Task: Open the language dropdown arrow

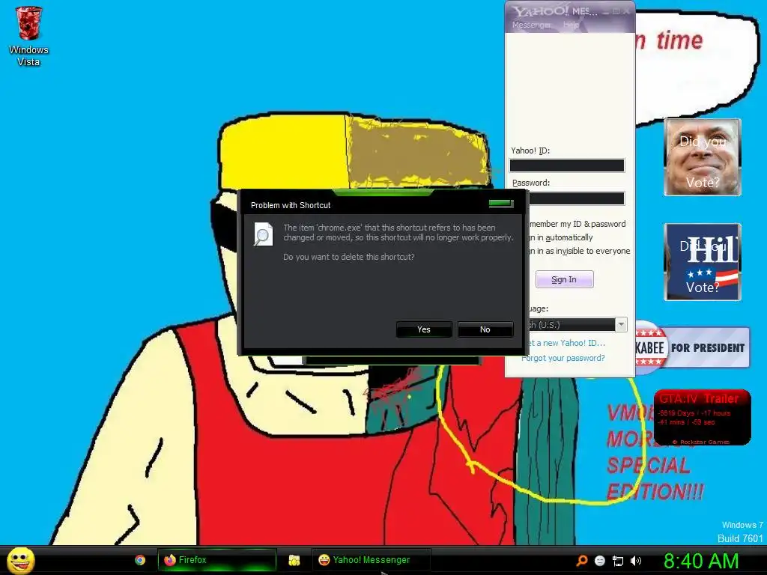Action: coord(621,325)
